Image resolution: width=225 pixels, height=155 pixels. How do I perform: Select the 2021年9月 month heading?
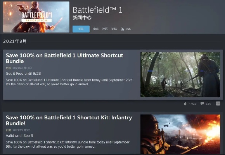tap(15, 41)
